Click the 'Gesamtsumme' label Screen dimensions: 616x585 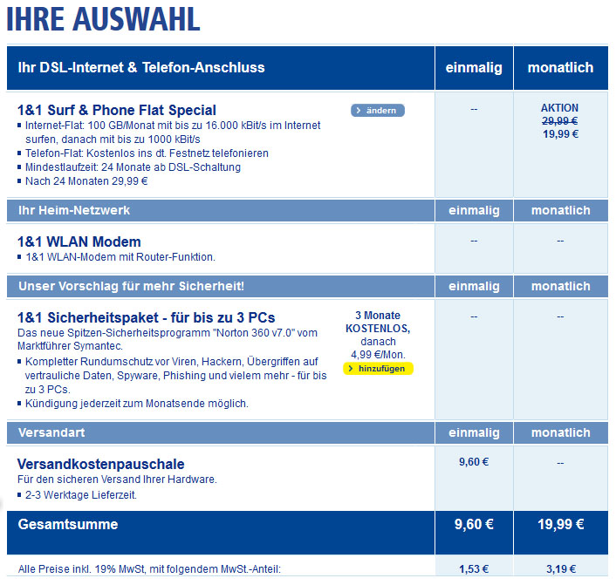pyautogui.click(x=68, y=525)
